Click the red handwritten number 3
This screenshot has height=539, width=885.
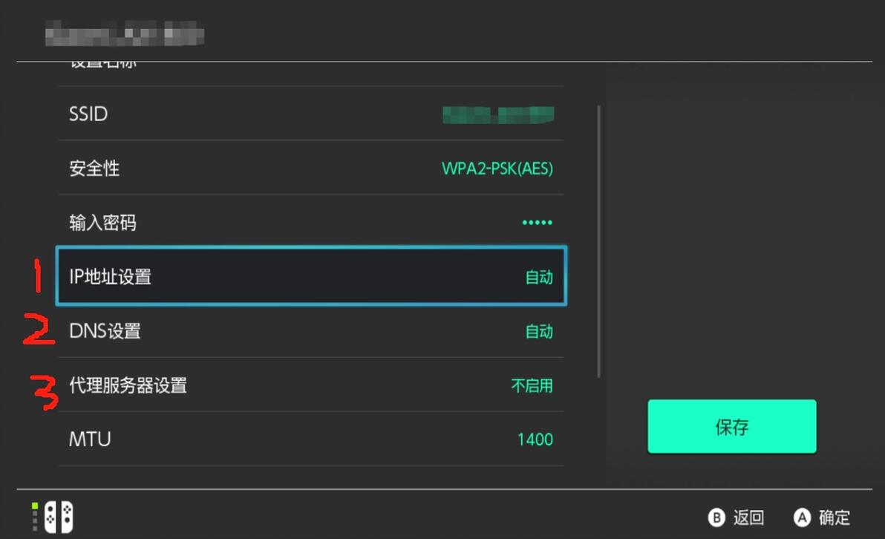pos(45,392)
